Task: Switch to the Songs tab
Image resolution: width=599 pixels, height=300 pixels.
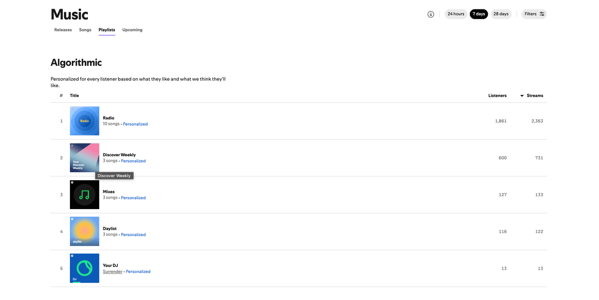Action: coord(85,30)
